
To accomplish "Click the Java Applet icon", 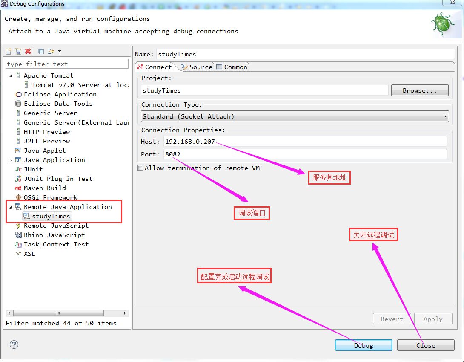I will point(18,151).
